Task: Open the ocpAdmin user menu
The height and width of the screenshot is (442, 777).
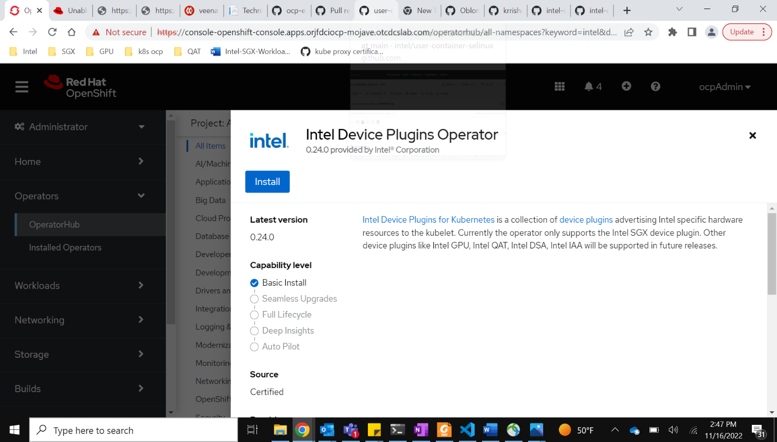Action: pyautogui.click(x=725, y=87)
